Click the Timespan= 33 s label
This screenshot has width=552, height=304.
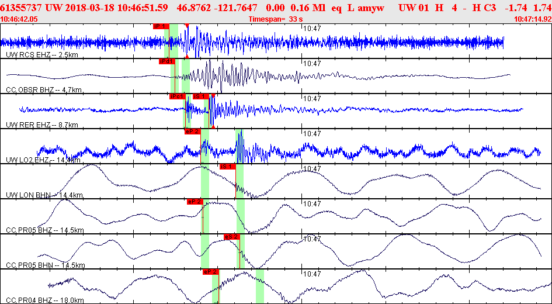click(x=276, y=19)
